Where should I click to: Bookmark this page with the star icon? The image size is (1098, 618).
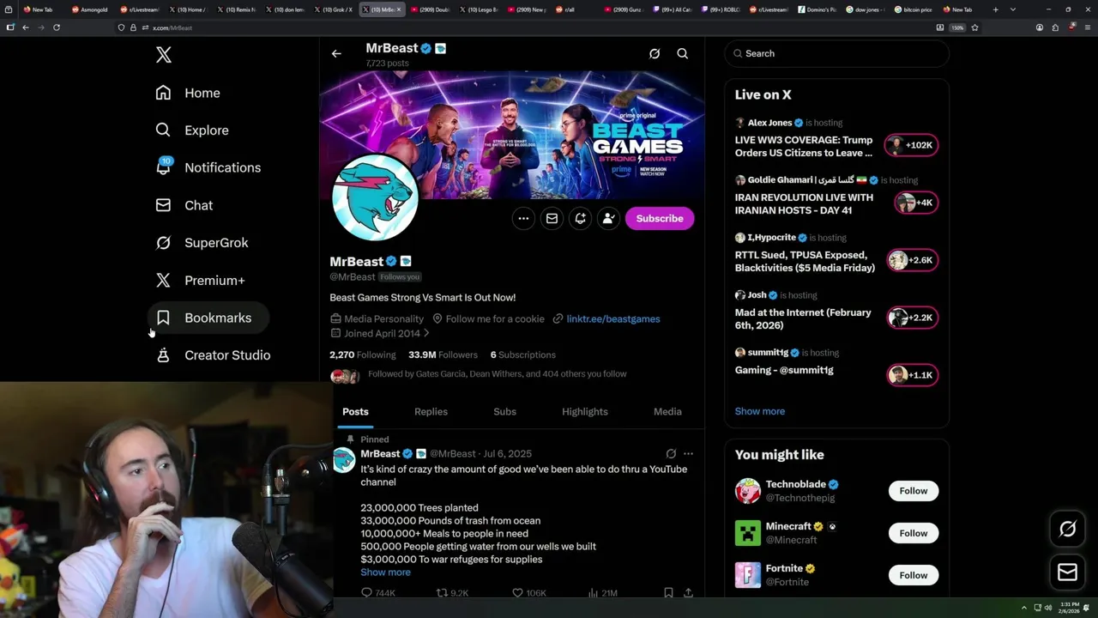(x=974, y=27)
